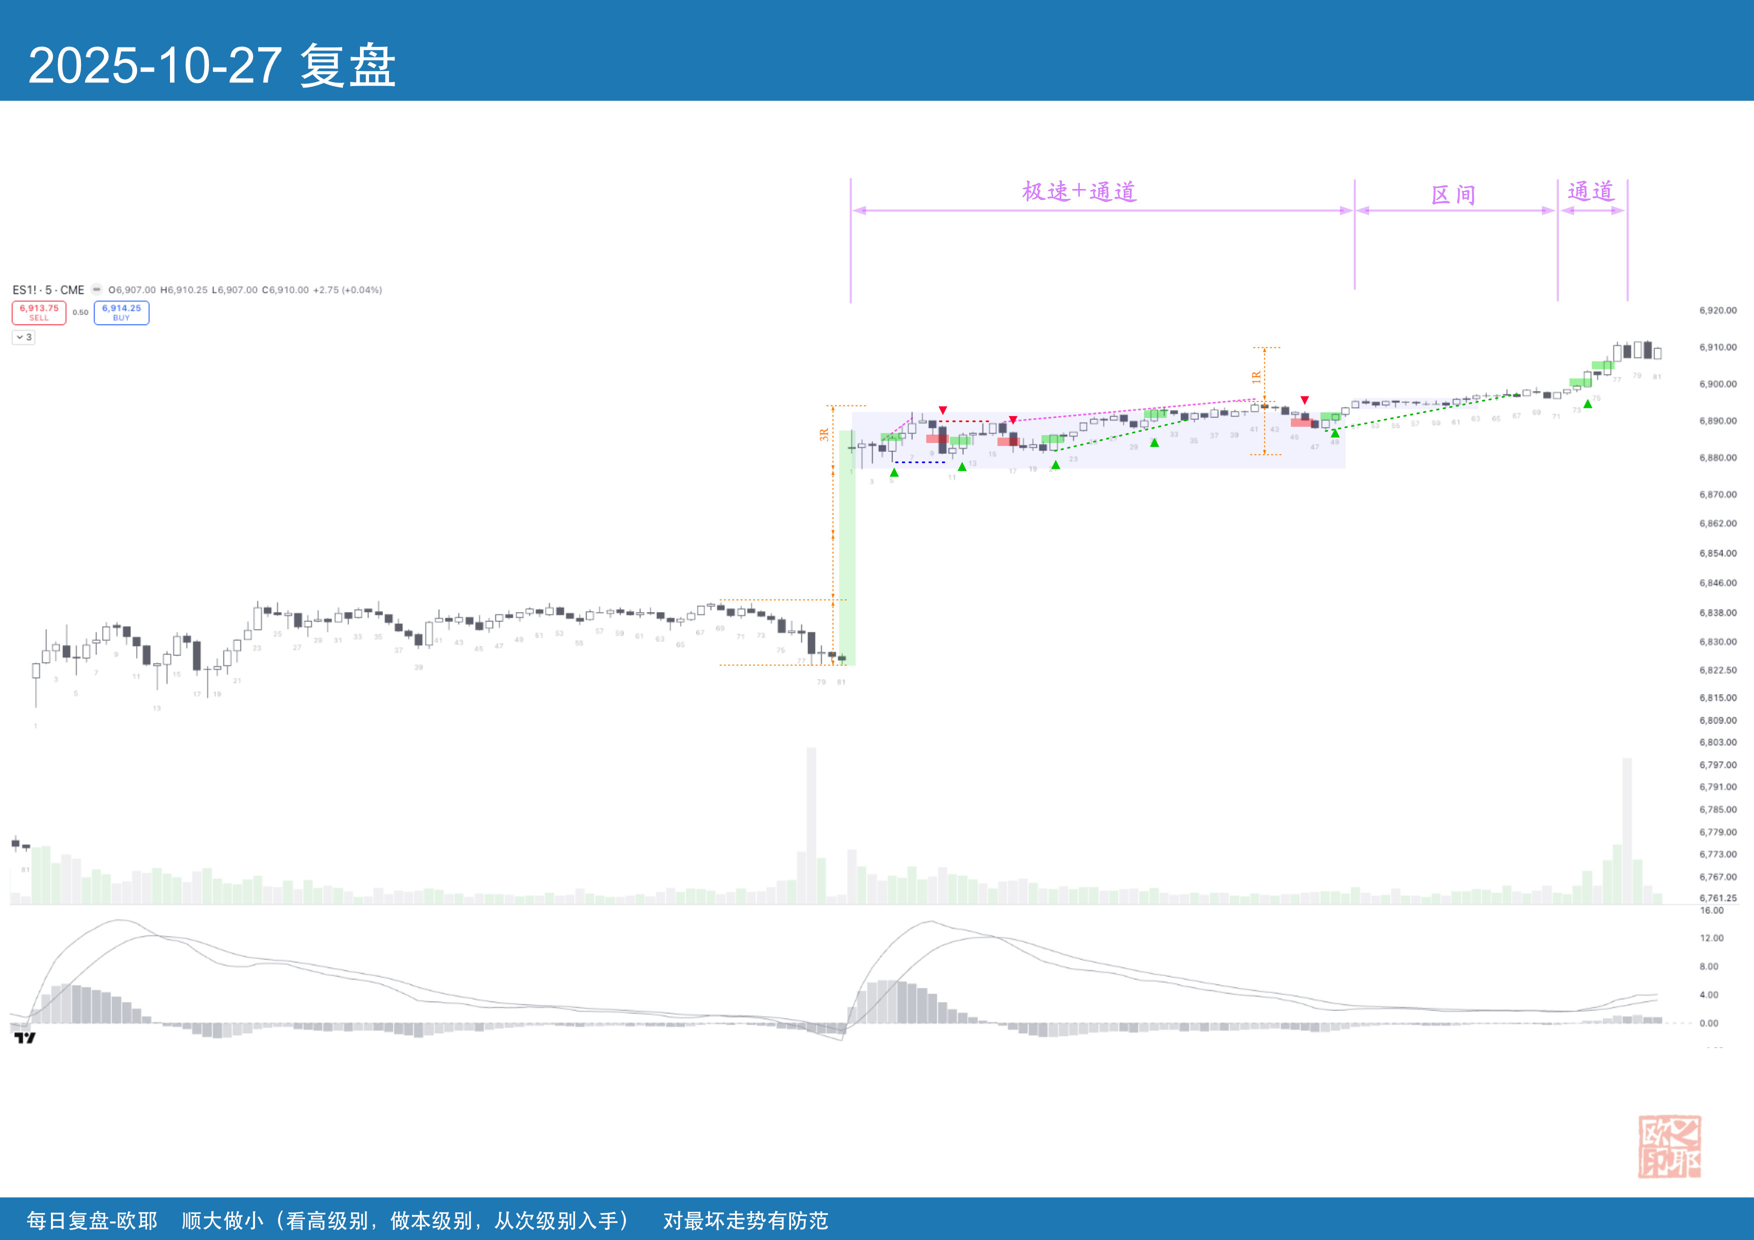Viewport: 1754px width, 1240px height.
Task: Click the 6,920.00 price axis label
Action: point(1717,310)
